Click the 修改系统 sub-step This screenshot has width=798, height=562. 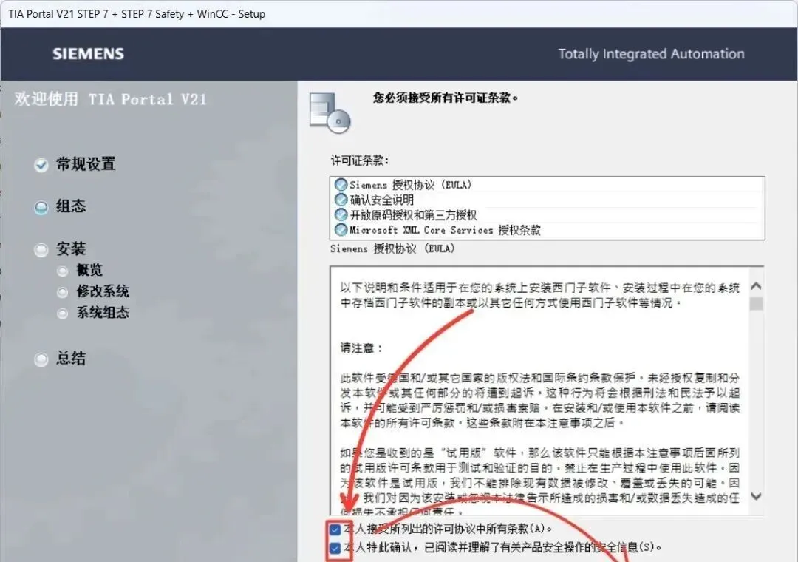tap(103, 291)
